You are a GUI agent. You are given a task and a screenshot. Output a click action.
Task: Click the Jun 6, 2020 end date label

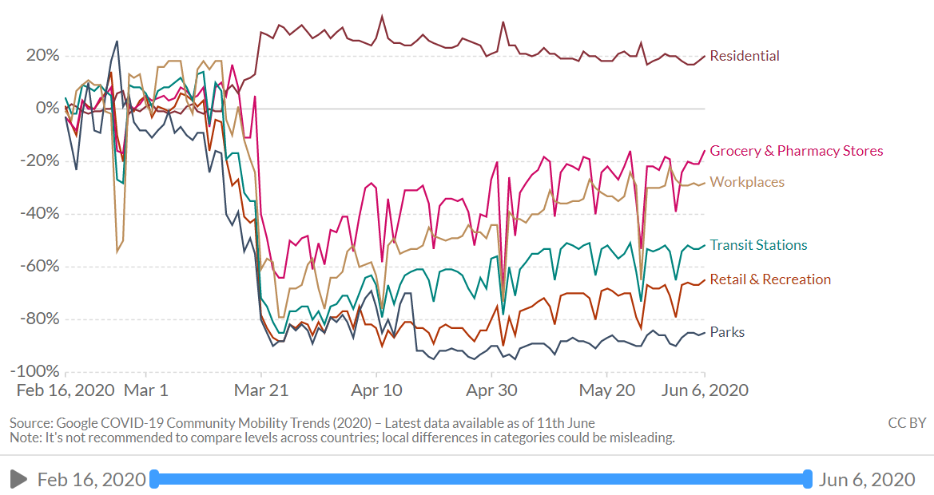tap(868, 479)
